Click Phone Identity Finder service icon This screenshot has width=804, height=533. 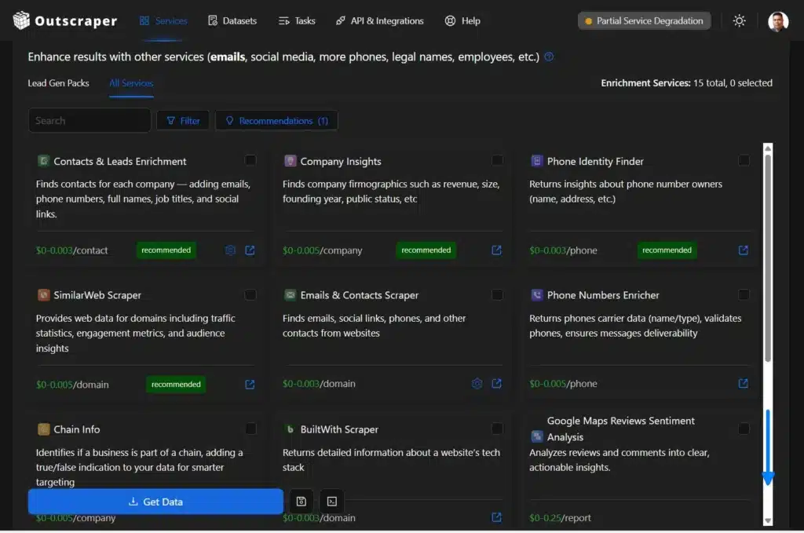point(537,161)
